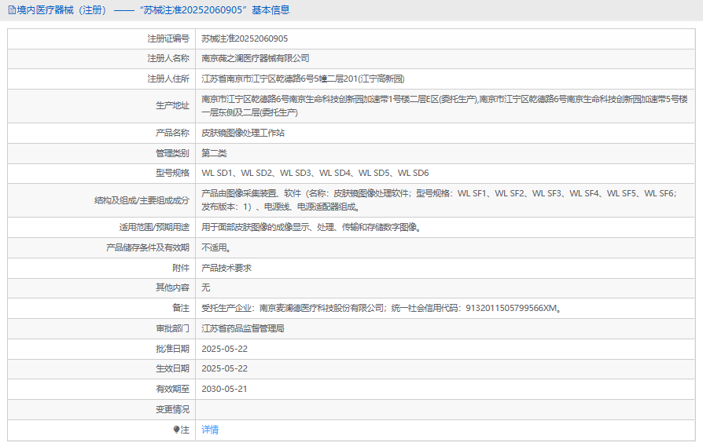Select the 型号规格 value WL SD1 to SD6
Viewport: 703px width, 443px height.
click(x=315, y=173)
